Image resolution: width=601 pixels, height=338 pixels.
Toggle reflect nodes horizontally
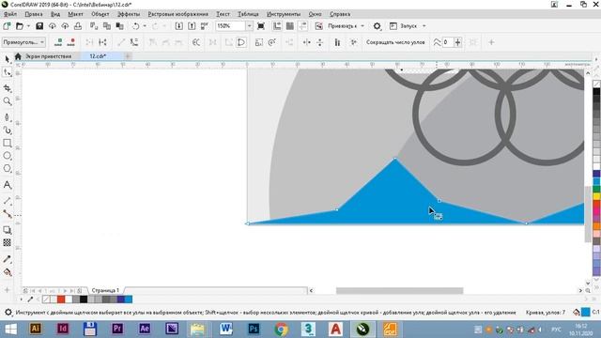tap(307, 42)
